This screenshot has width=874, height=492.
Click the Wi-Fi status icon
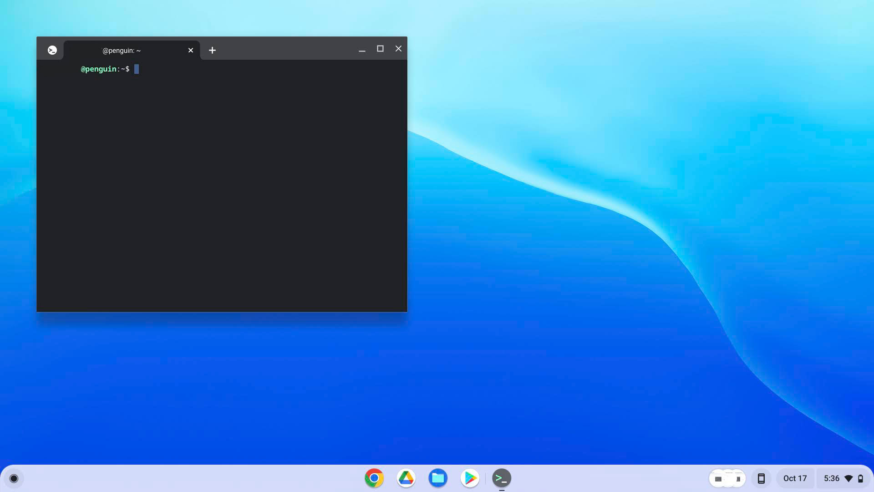[x=849, y=478]
